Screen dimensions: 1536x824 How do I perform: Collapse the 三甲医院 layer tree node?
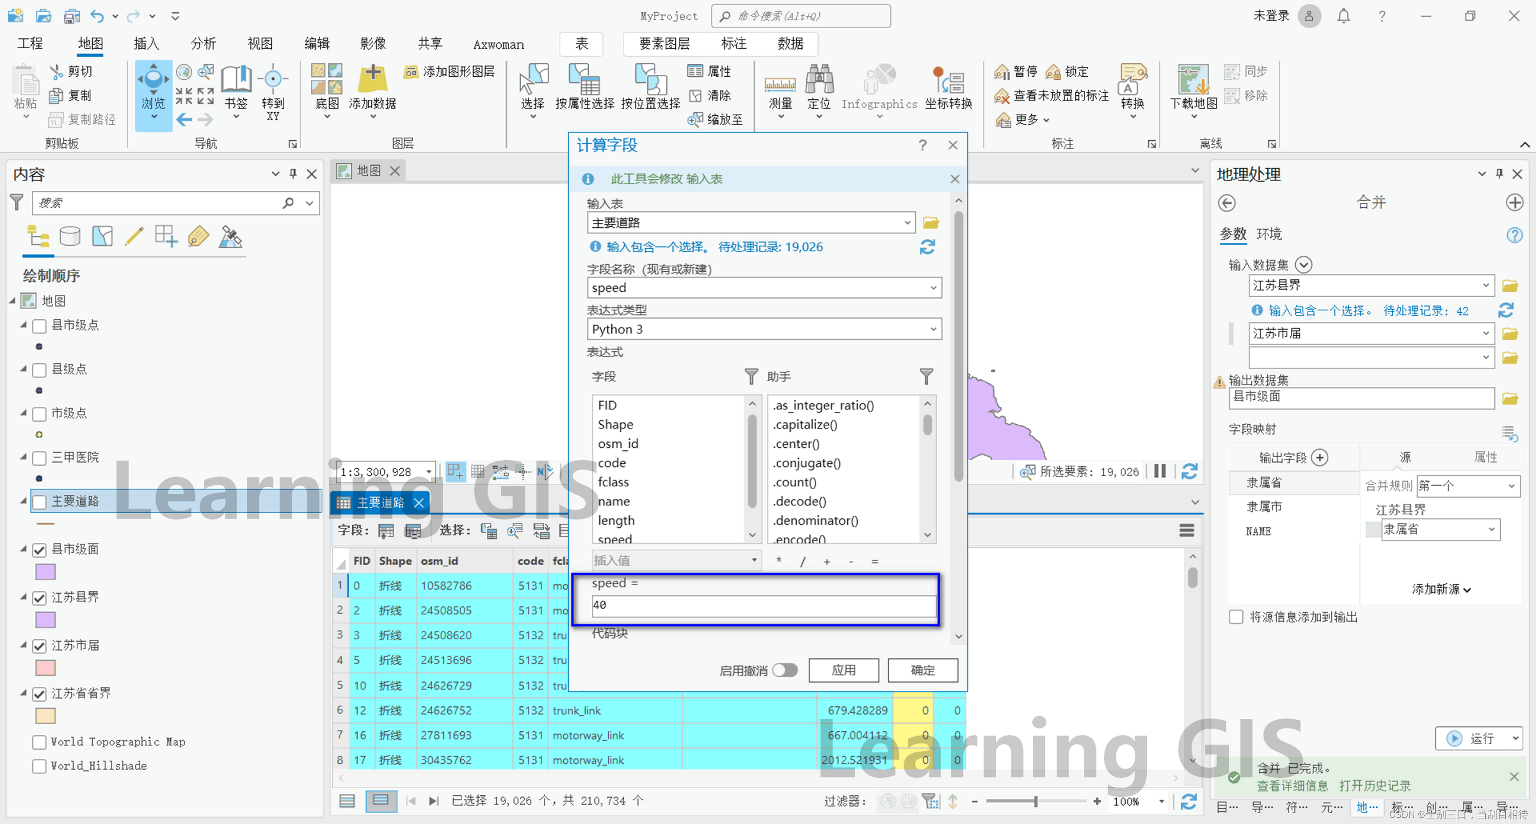(x=23, y=458)
